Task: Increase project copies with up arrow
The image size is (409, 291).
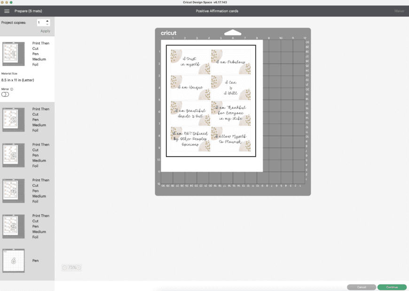Action: (47, 21)
